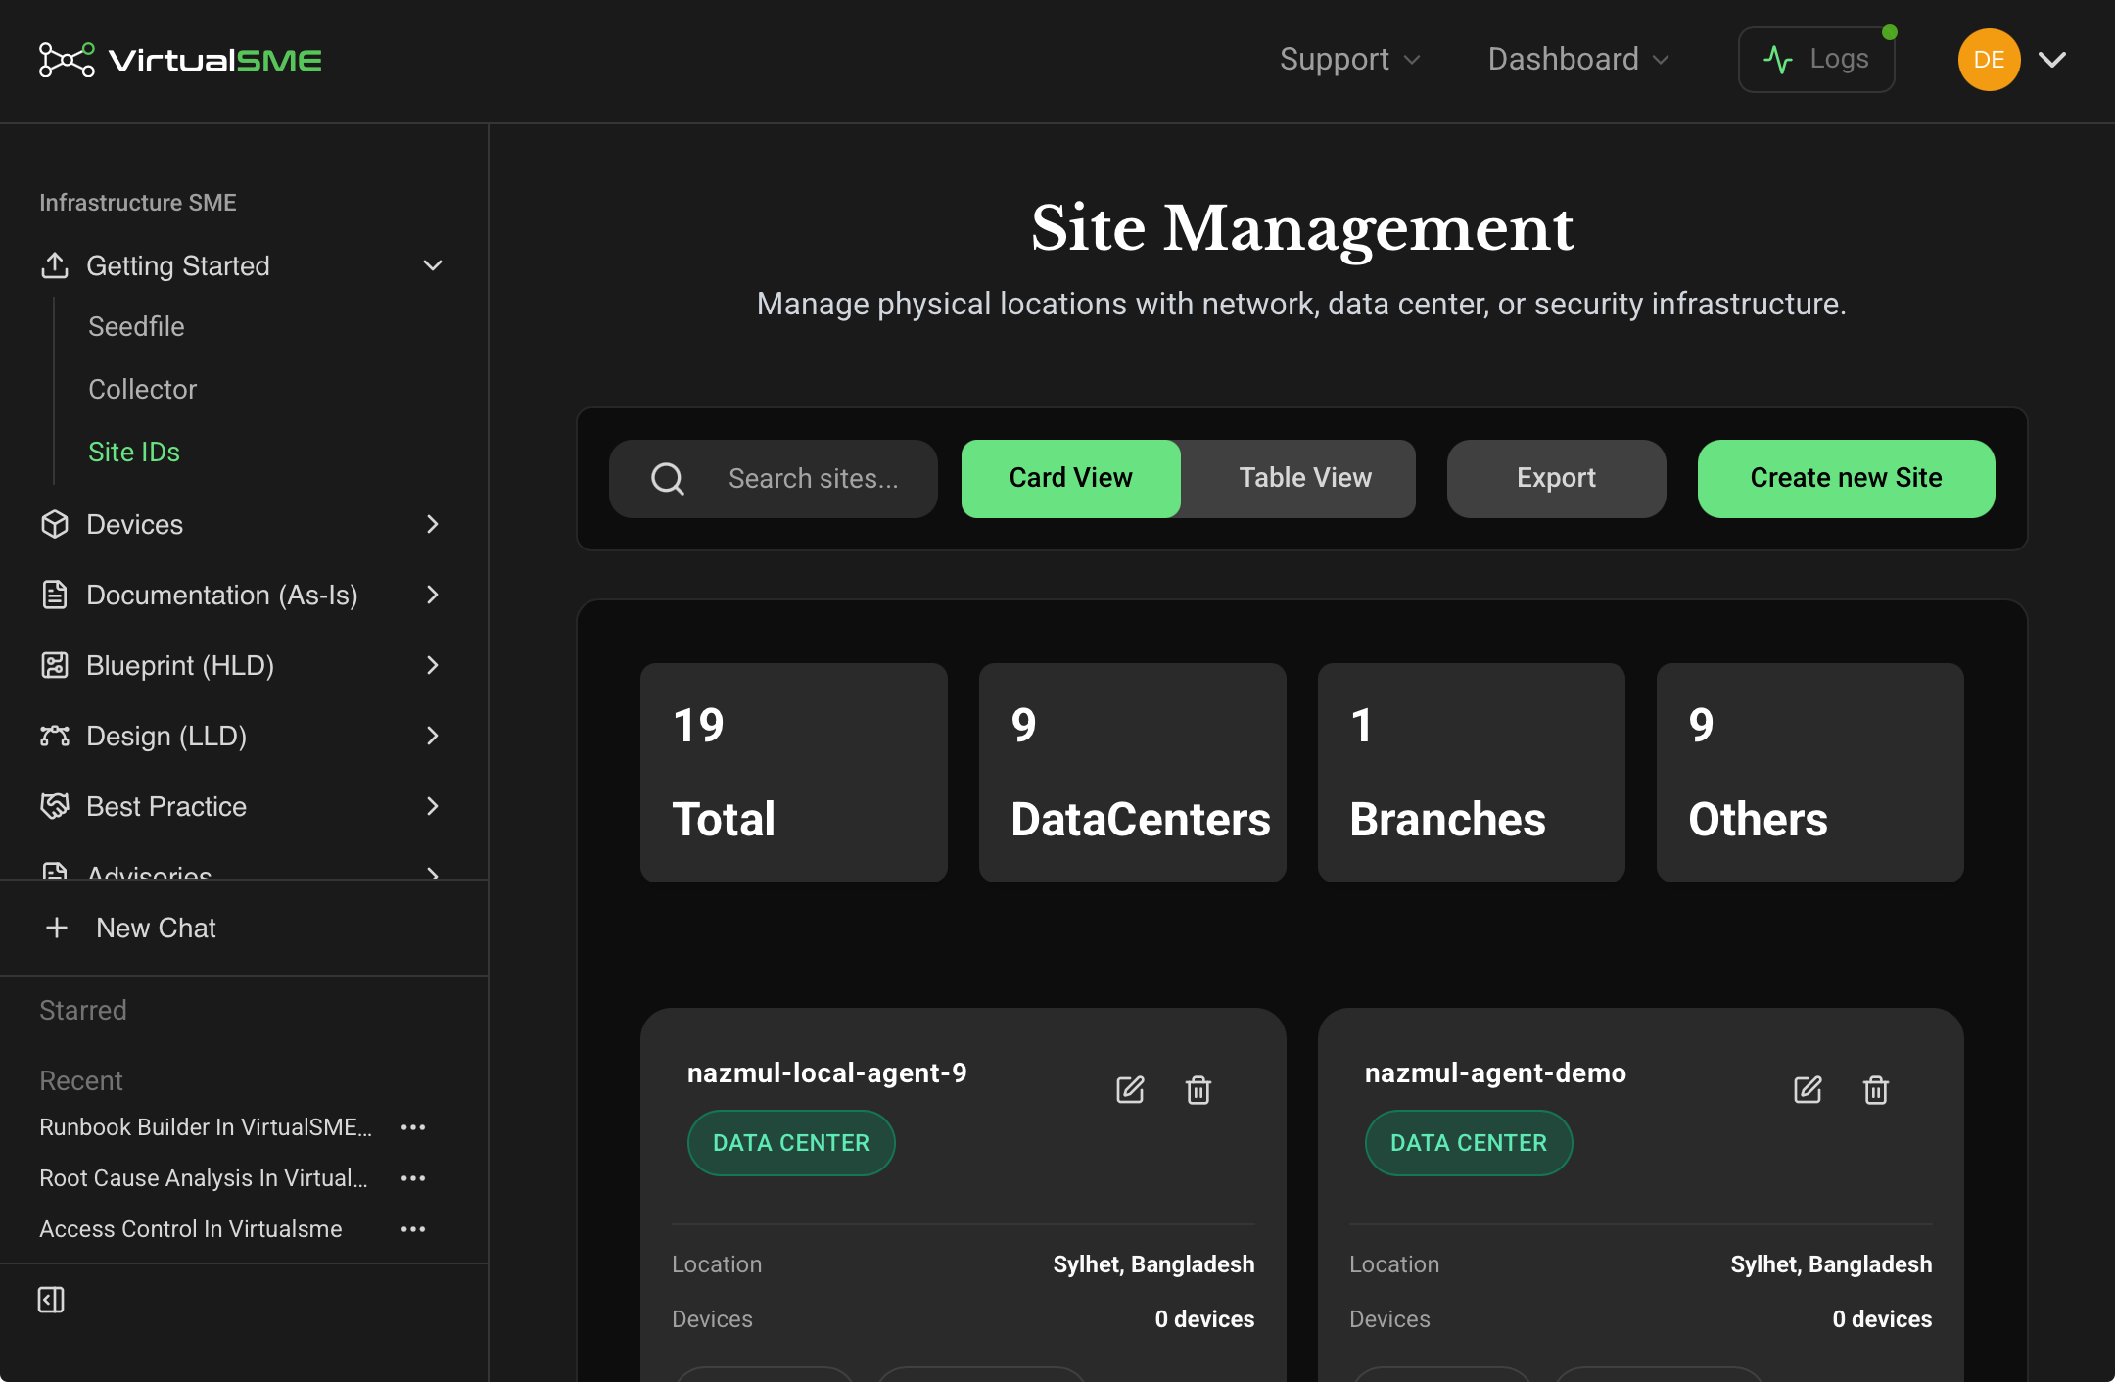Click DATA CENTER badge on nazmul-local-agent-9
The image size is (2115, 1382).
(791, 1143)
